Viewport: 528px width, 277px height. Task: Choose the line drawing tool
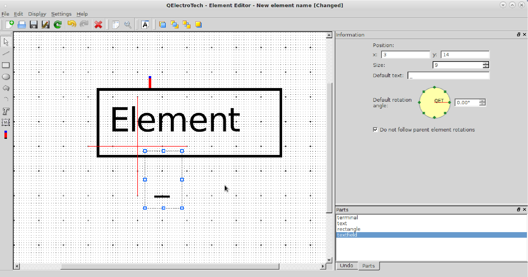(x=6, y=53)
